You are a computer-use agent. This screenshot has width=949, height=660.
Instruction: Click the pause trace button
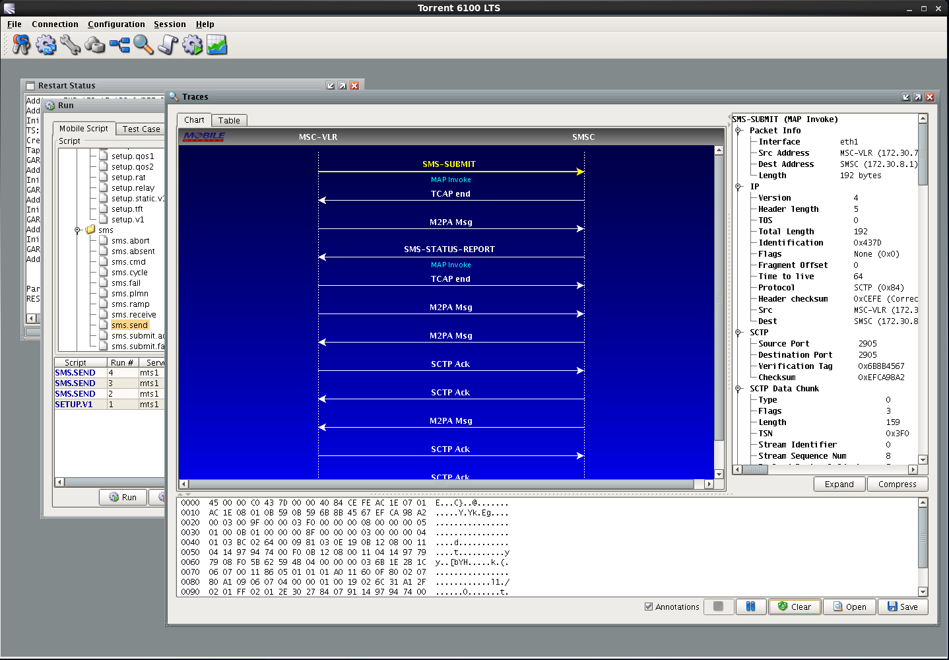[751, 607]
